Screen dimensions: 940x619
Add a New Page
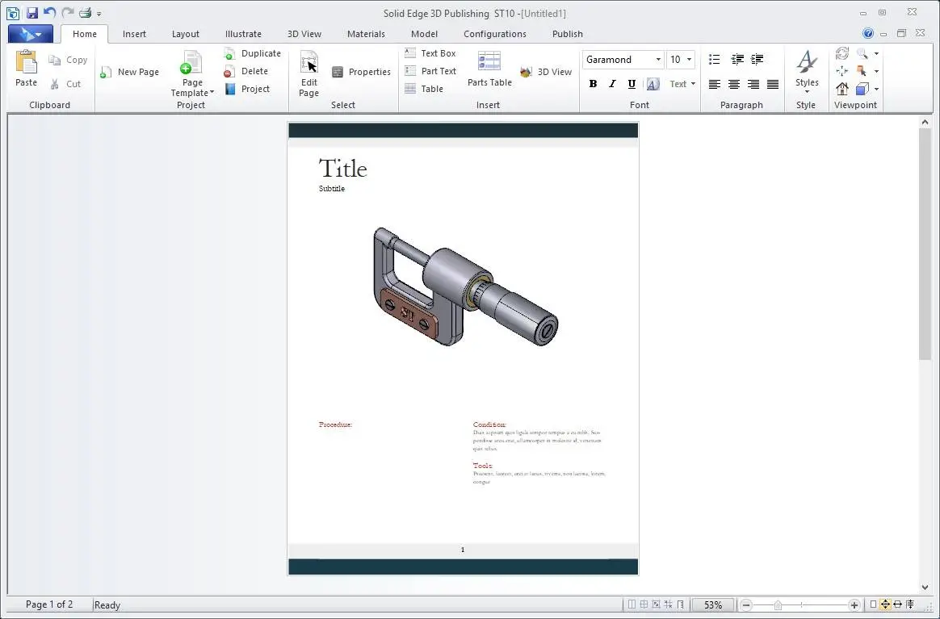pos(129,72)
